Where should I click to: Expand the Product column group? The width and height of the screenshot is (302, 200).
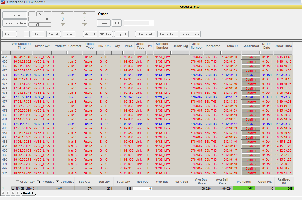(38, 182)
